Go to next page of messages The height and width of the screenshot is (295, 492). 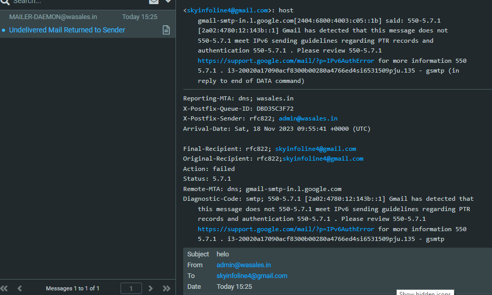coord(151,288)
